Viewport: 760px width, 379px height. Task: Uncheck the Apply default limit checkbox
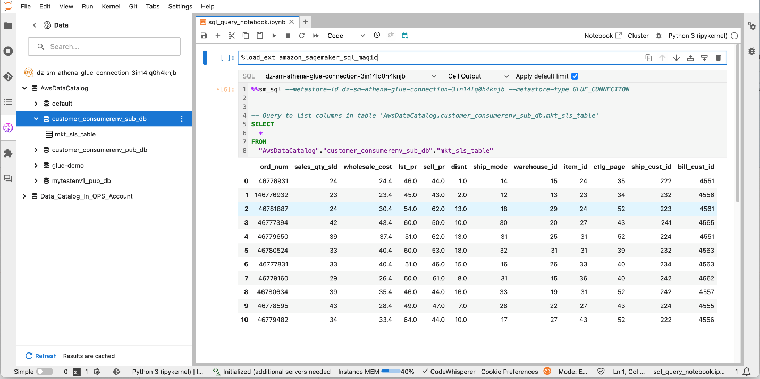point(575,76)
